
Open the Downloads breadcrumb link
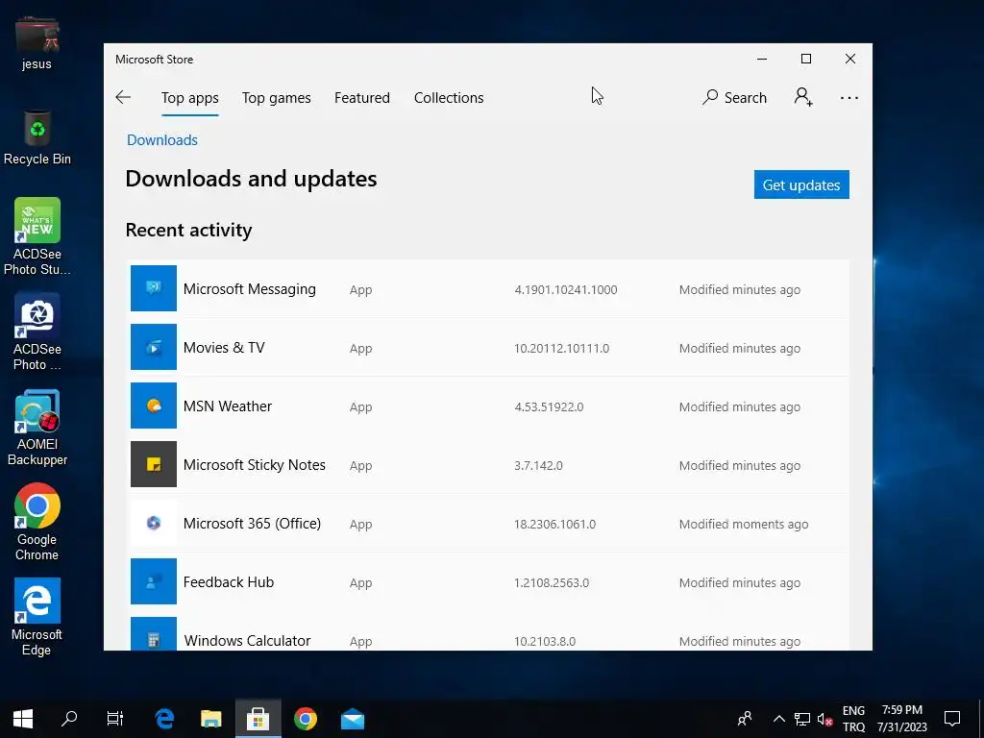(x=161, y=140)
